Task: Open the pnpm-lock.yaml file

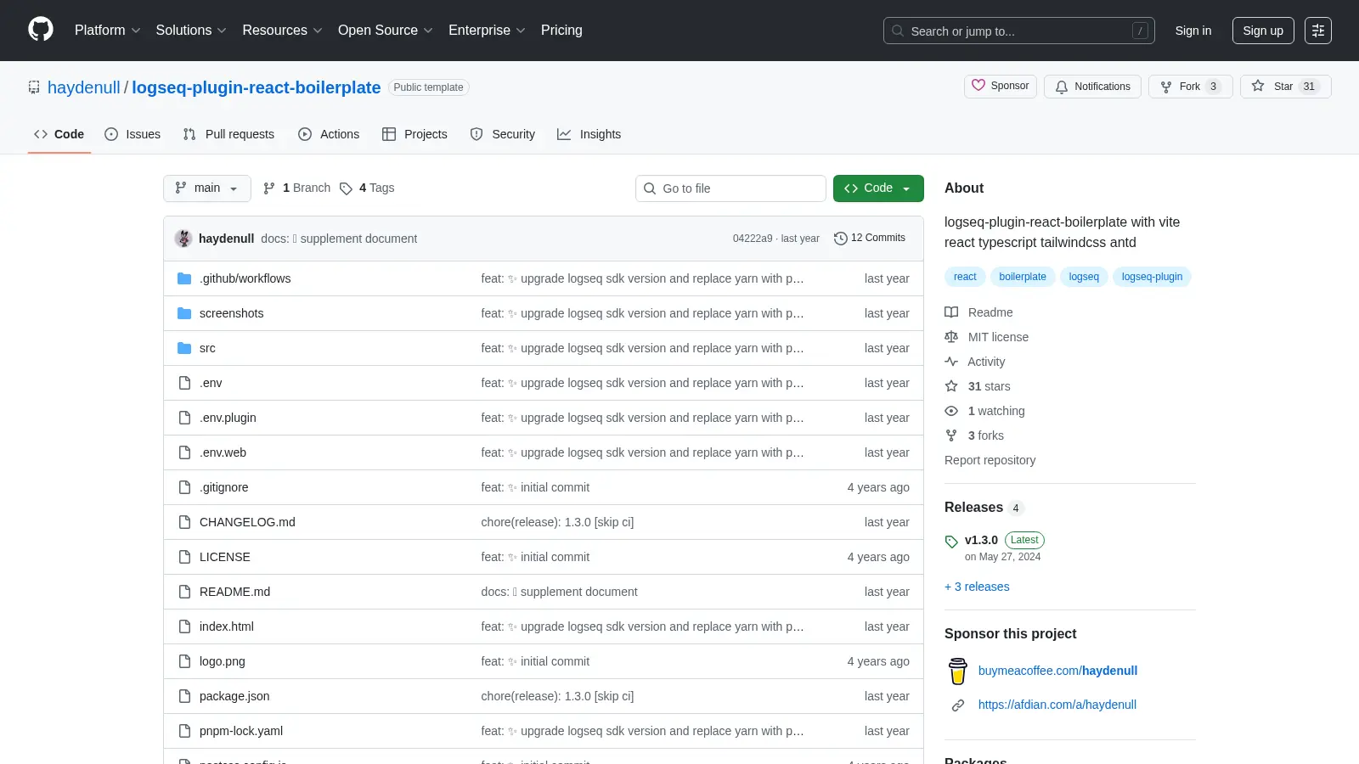Action: [x=241, y=731]
